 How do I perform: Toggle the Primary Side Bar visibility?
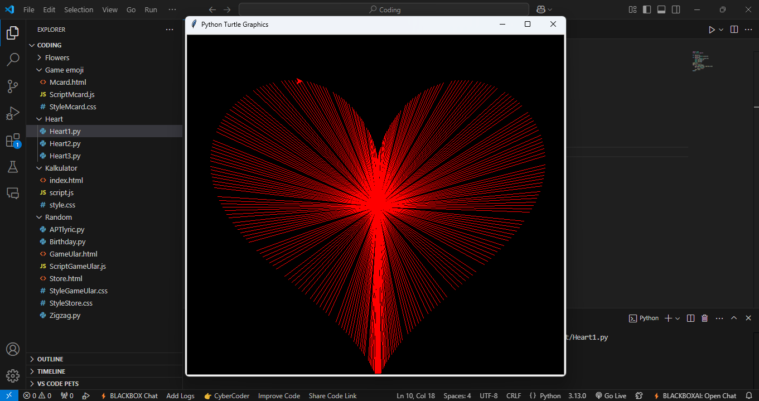(646, 9)
